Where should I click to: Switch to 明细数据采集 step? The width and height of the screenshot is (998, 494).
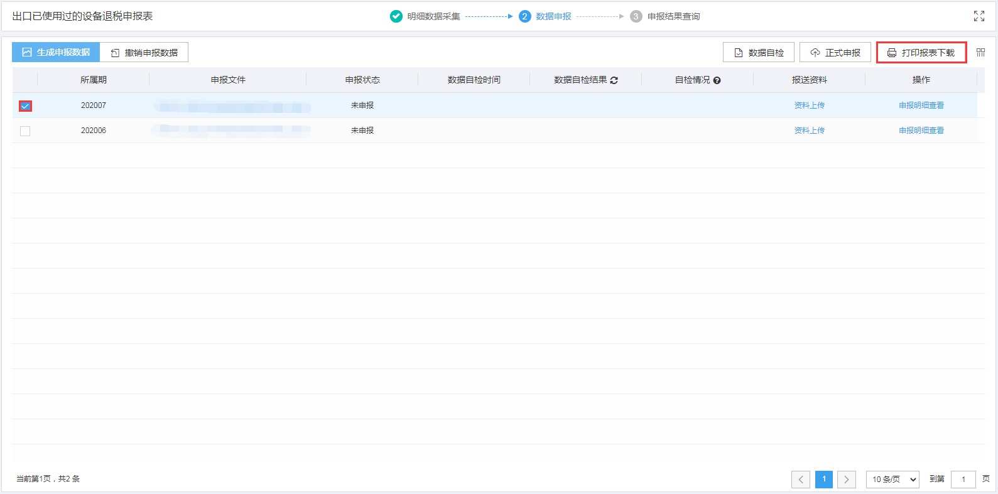[433, 16]
